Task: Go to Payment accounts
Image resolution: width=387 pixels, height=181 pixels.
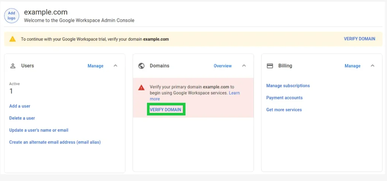Action: tap(284, 98)
